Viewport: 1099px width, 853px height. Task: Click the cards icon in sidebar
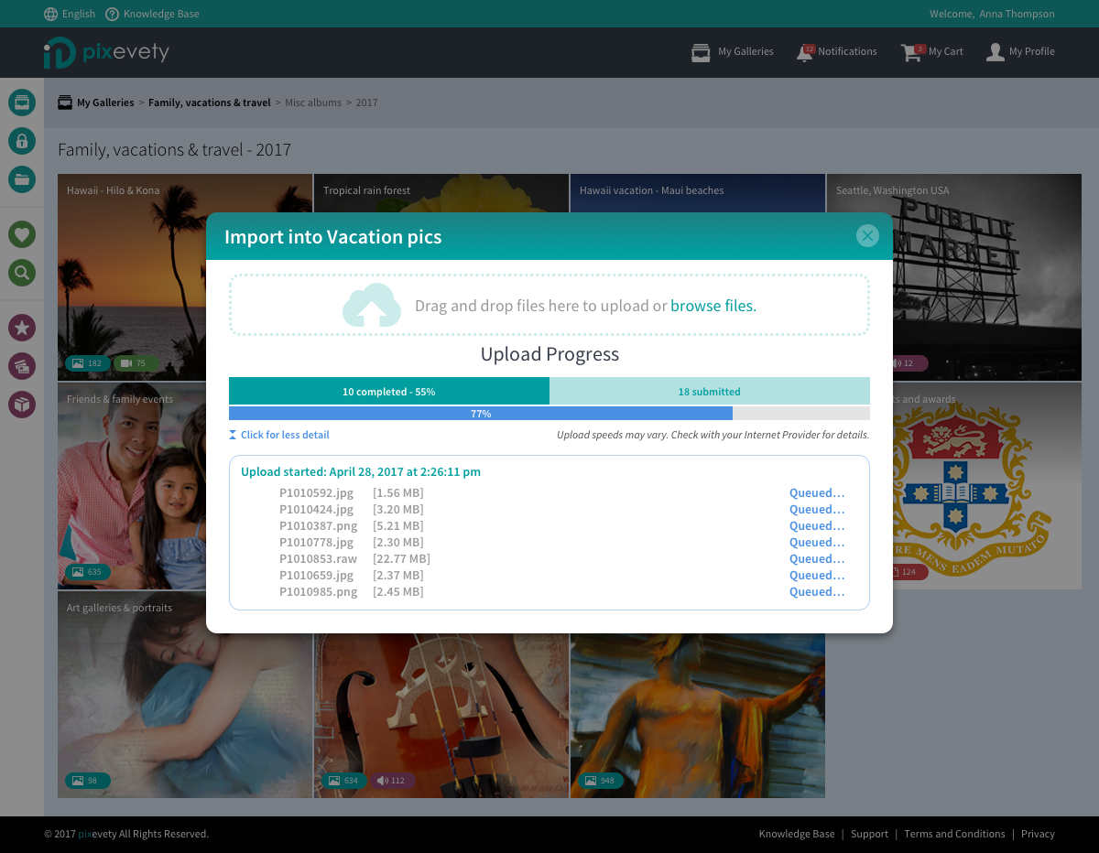coord(22,366)
